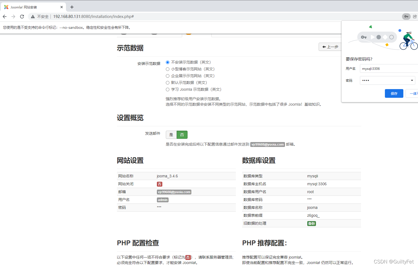Click the share page icon in address bar
The height and width of the screenshot is (267, 418).
click(415, 17)
